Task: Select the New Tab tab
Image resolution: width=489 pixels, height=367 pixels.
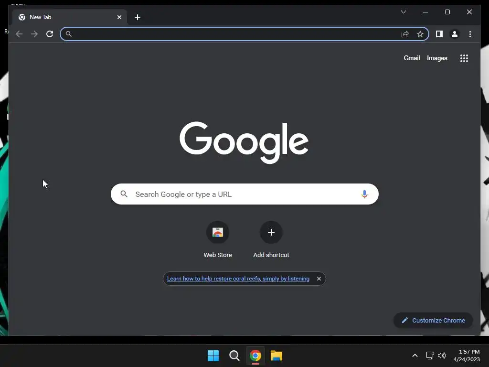Action: pyautogui.click(x=70, y=17)
